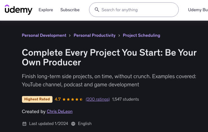
Task: Click the 4.7 rating score
Action: click(58, 99)
